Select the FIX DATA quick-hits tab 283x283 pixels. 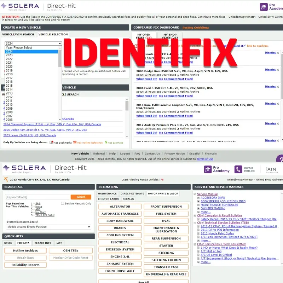click(x=23, y=243)
